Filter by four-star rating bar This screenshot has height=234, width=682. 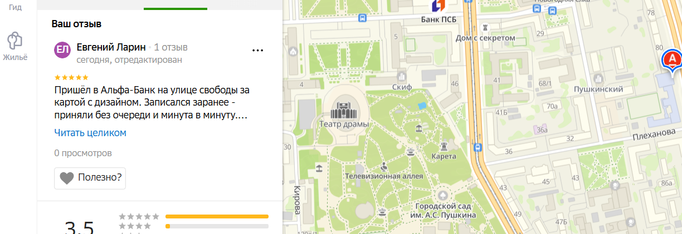(217, 226)
